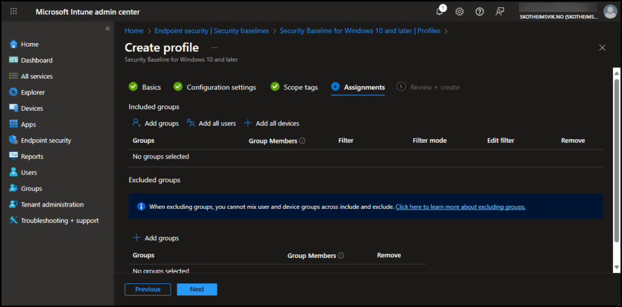Switch to Configuration settings step
622x307 pixels.
pyautogui.click(x=214, y=87)
